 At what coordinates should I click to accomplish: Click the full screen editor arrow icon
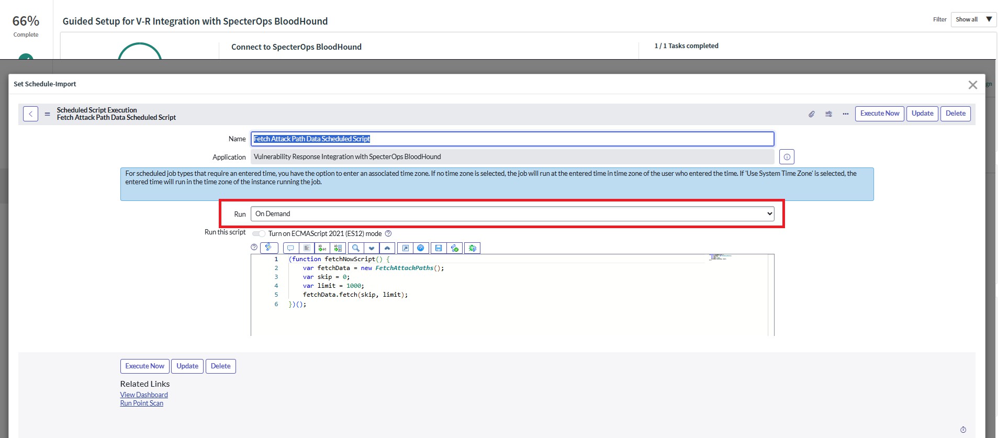405,248
